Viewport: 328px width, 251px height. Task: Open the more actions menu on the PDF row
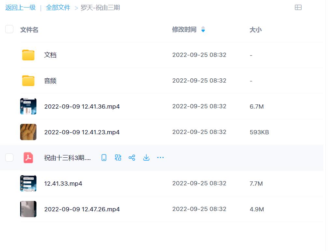pyautogui.click(x=160, y=157)
